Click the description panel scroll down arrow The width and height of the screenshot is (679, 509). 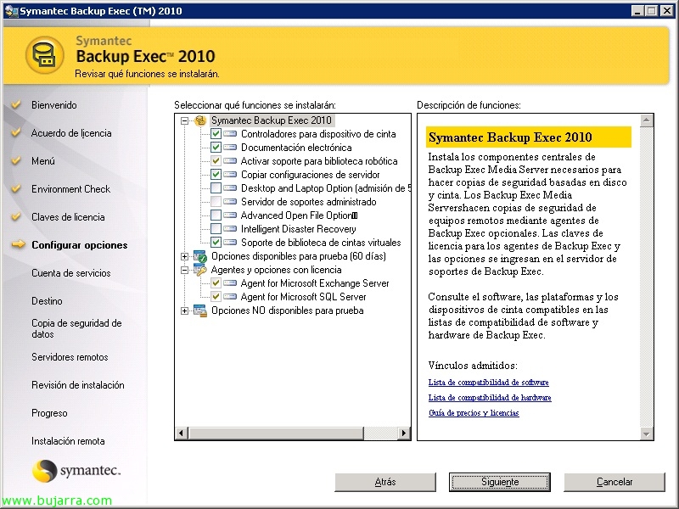click(647, 433)
